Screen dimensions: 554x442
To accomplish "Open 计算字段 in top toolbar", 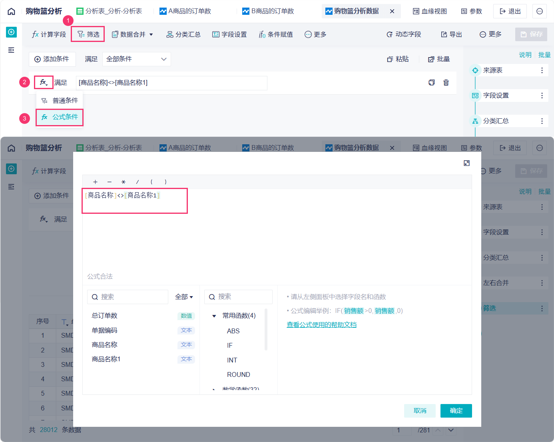I will coord(49,34).
